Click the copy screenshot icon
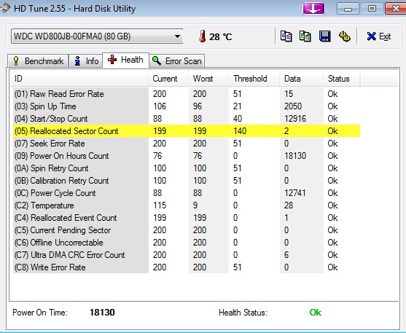This screenshot has height=333, width=406. 305,36
